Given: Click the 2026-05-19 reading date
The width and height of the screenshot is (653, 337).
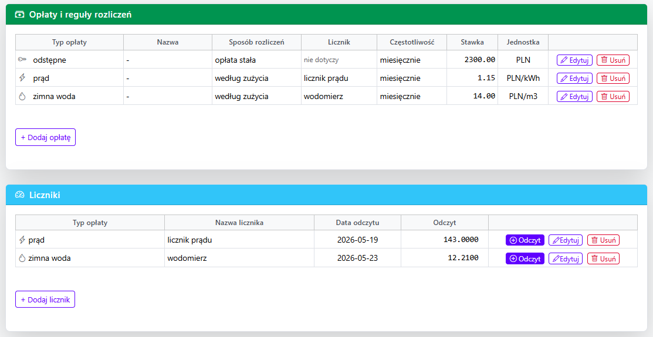Looking at the screenshot, I should click(357, 240).
